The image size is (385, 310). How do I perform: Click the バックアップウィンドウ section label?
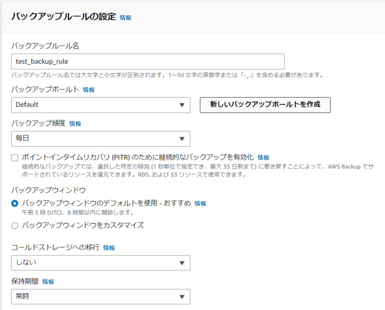pos(49,190)
